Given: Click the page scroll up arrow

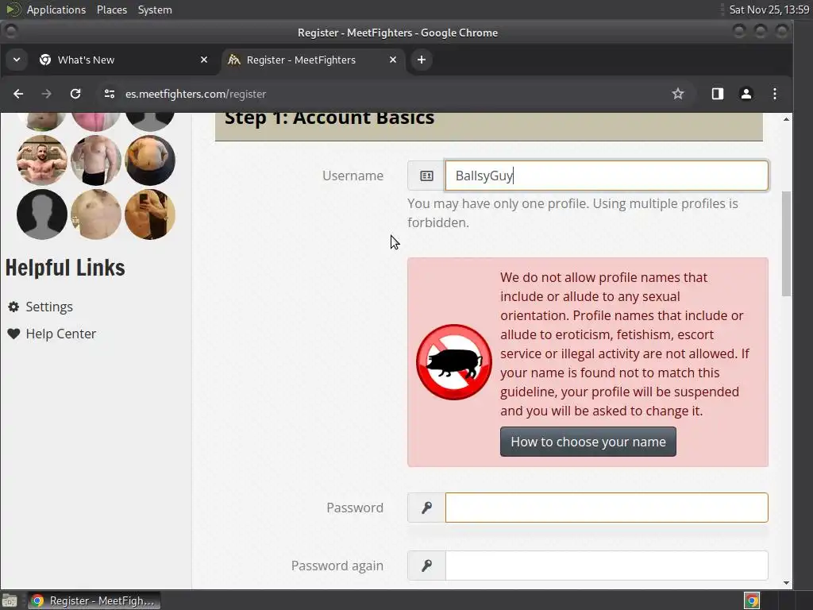Looking at the screenshot, I should (787, 119).
